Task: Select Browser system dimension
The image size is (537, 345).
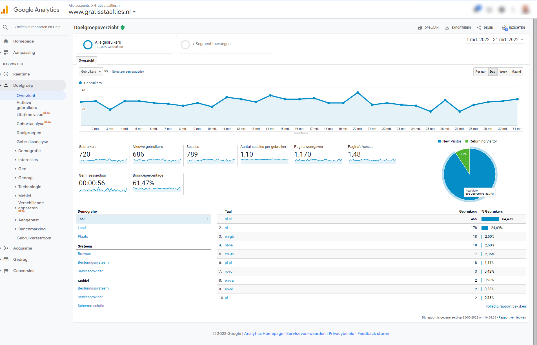Action: (x=85, y=253)
